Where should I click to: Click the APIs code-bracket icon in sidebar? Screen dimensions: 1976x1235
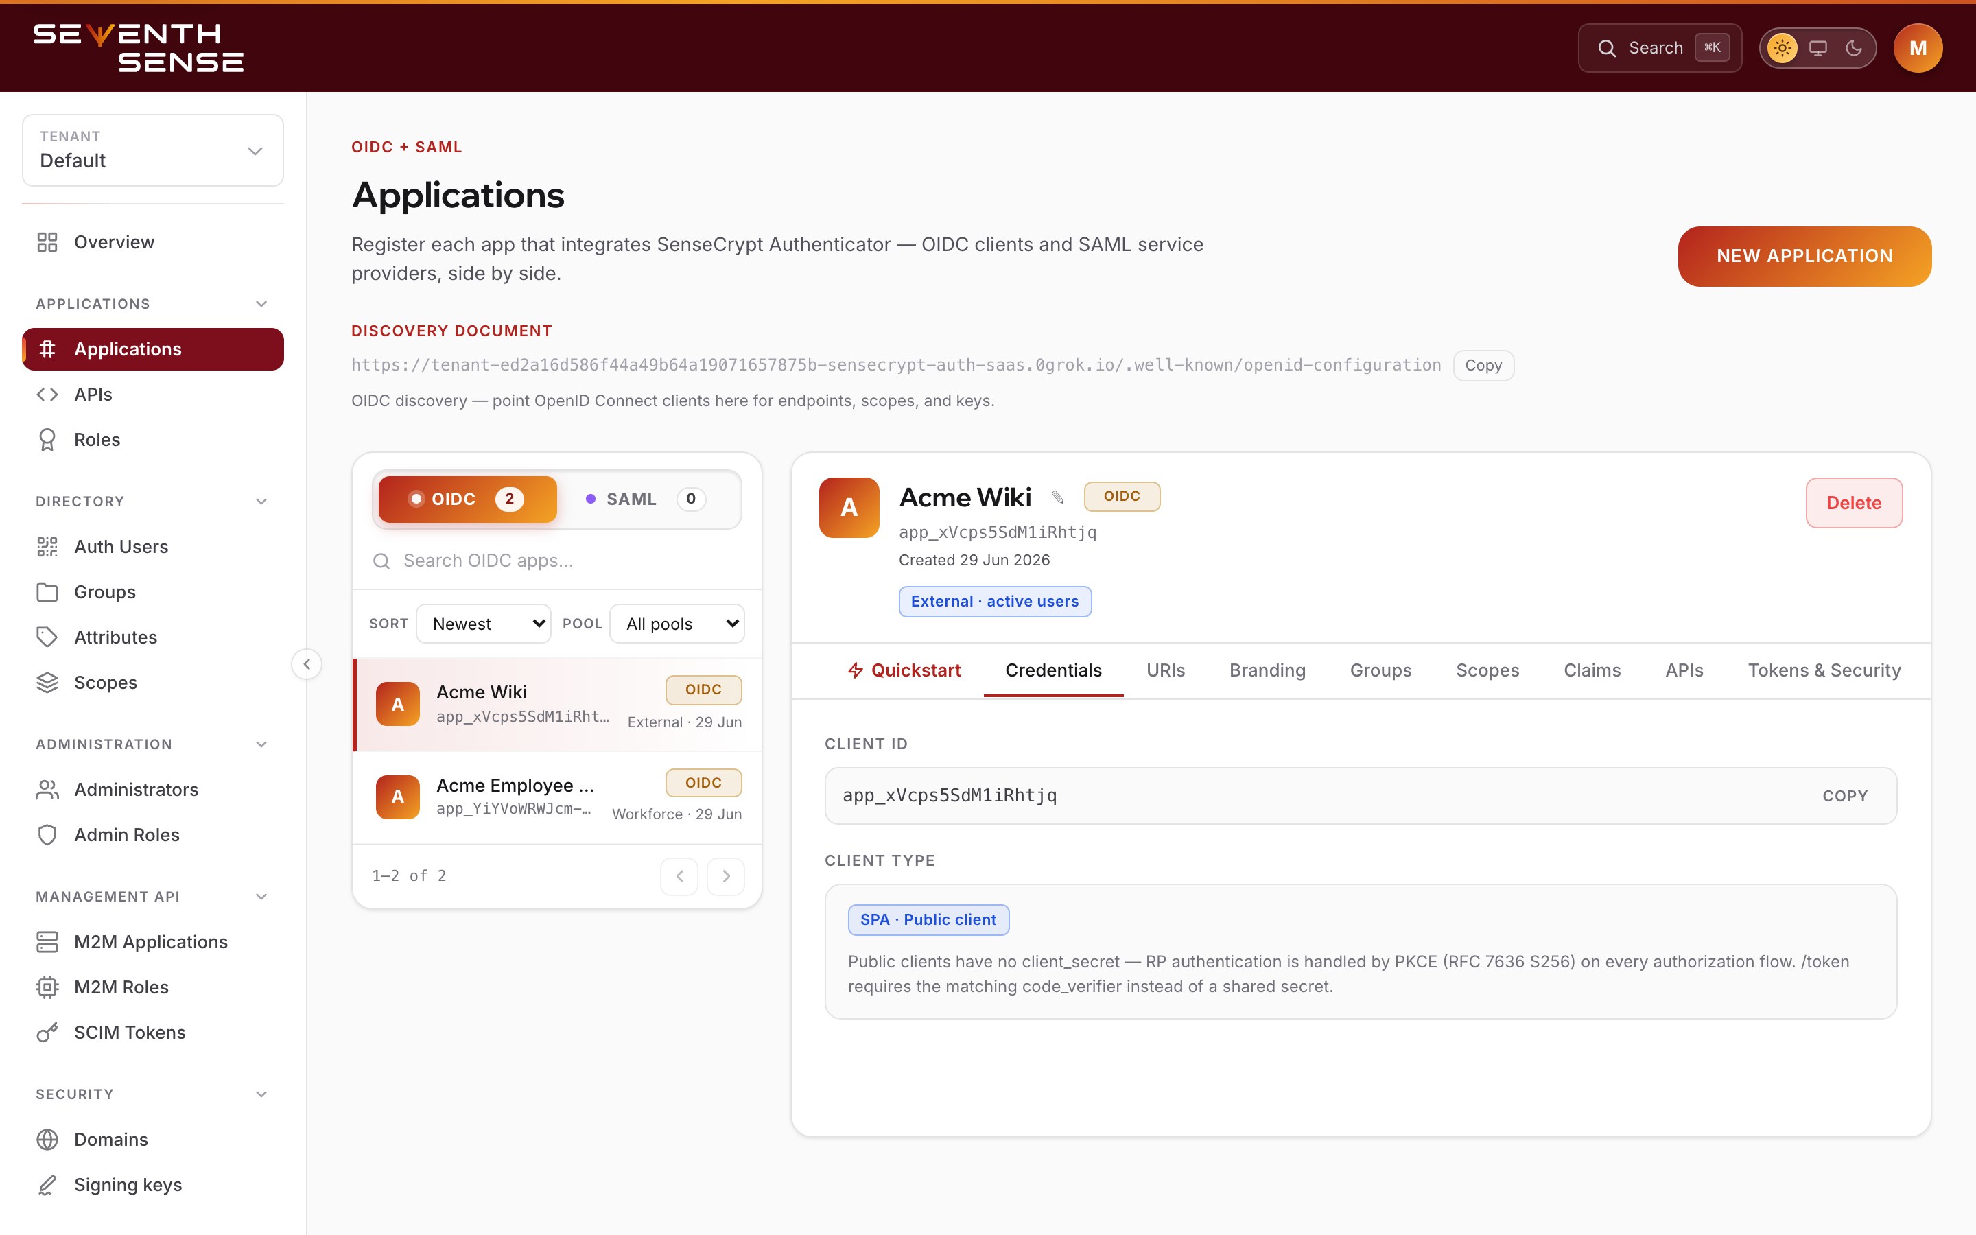[47, 395]
